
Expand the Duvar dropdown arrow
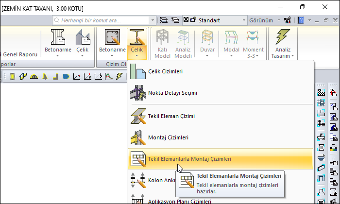click(x=207, y=56)
